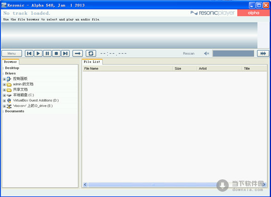This screenshot has width=271, height=197.
Task: Click the 'VirtualBox Guest Additions (D:)' label
Action: click(x=36, y=101)
